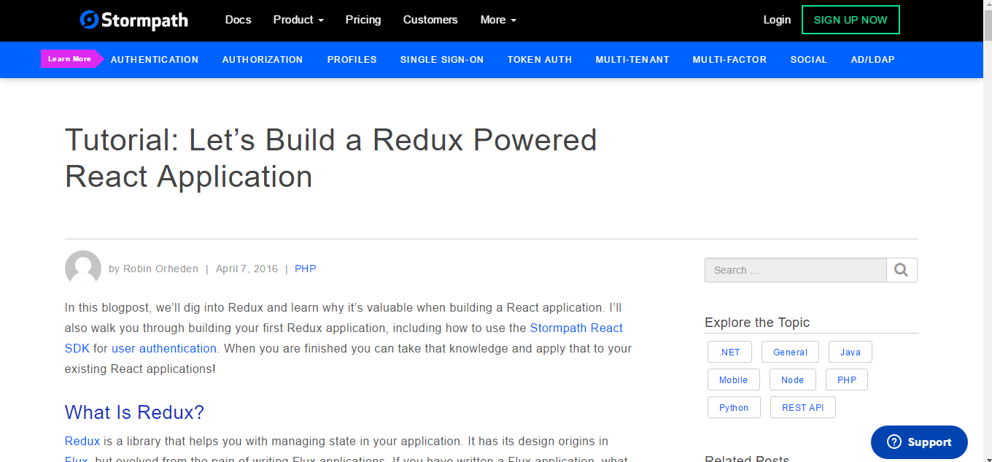
Task: Switch to the AUTHENTICATION topic tab
Action: point(154,59)
